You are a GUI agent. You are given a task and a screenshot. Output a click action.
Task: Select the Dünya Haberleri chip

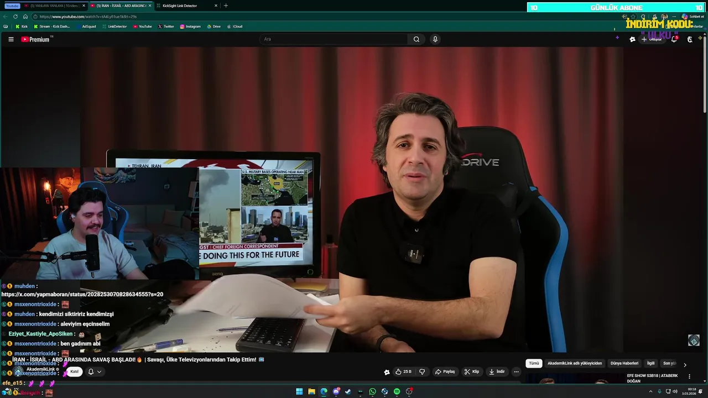[624, 363]
